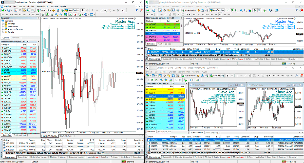Select the crosshair cursor tool
Screen dimensions: 304x163
pos(87,10)
